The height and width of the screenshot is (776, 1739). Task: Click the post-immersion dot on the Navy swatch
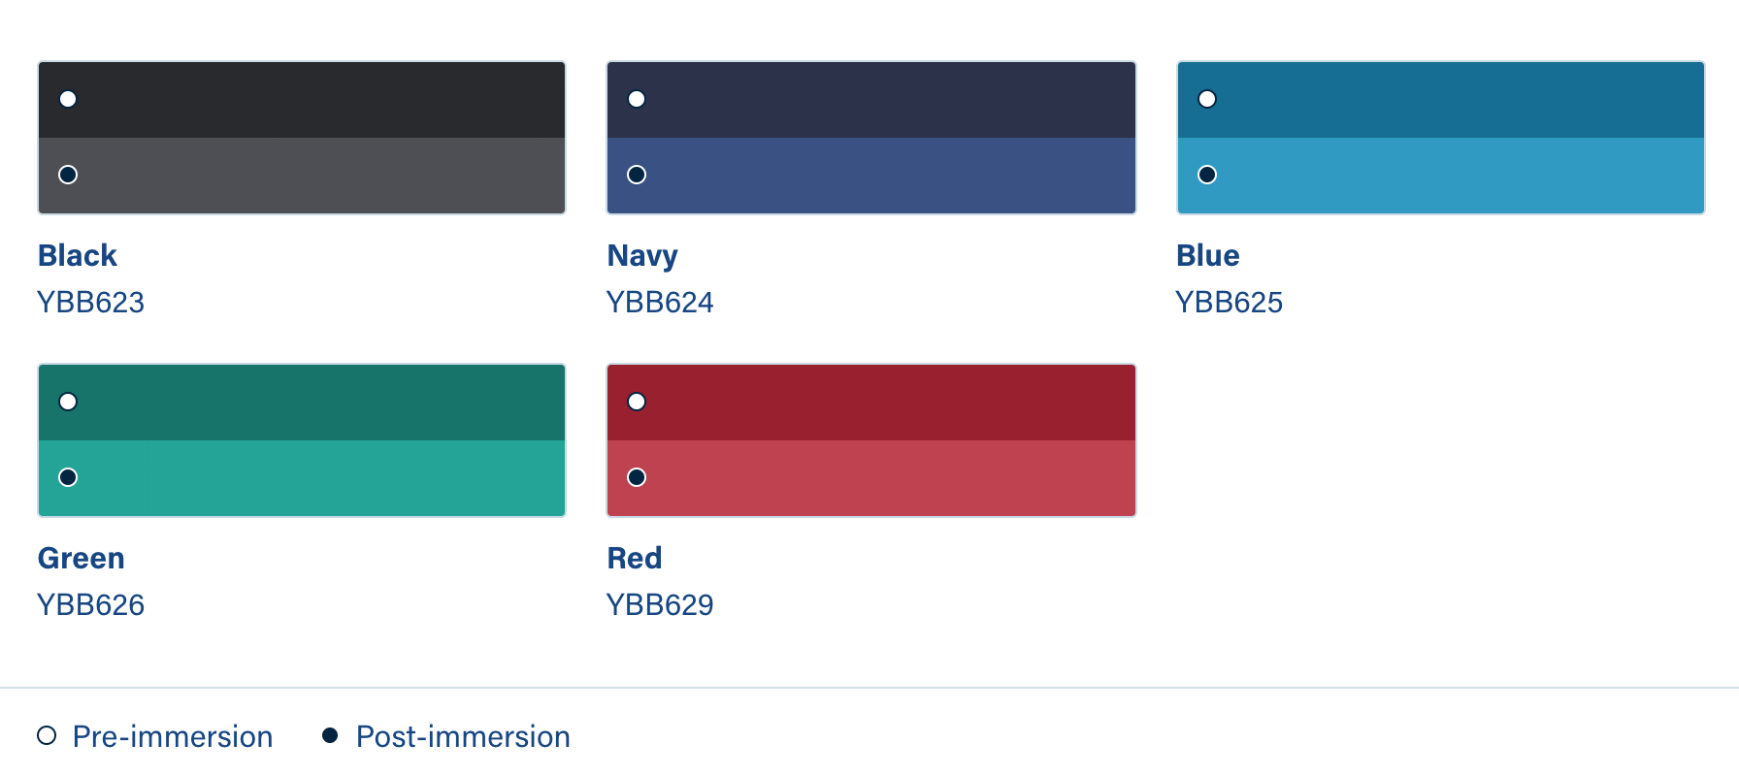637,175
